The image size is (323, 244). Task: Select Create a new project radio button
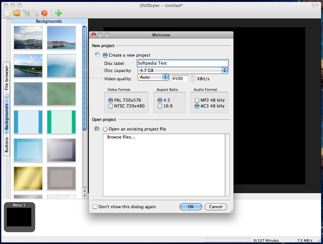click(105, 55)
